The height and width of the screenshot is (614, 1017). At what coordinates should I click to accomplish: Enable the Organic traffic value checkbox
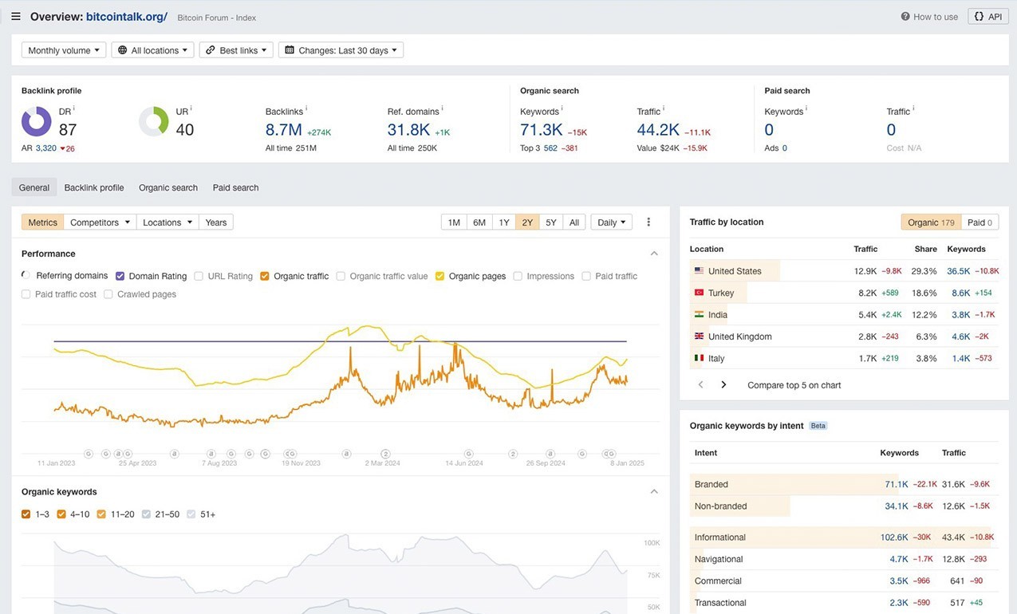point(341,276)
